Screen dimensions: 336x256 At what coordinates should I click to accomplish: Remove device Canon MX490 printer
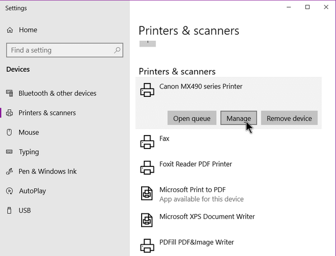tap(290, 118)
